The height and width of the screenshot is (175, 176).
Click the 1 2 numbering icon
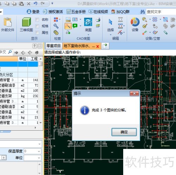tap(75, 19)
